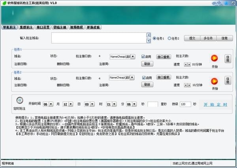Click the Task 1 speed stepper arrows
Image resolution: width=237 pixels, height=168 pixels.
point(187,64)
